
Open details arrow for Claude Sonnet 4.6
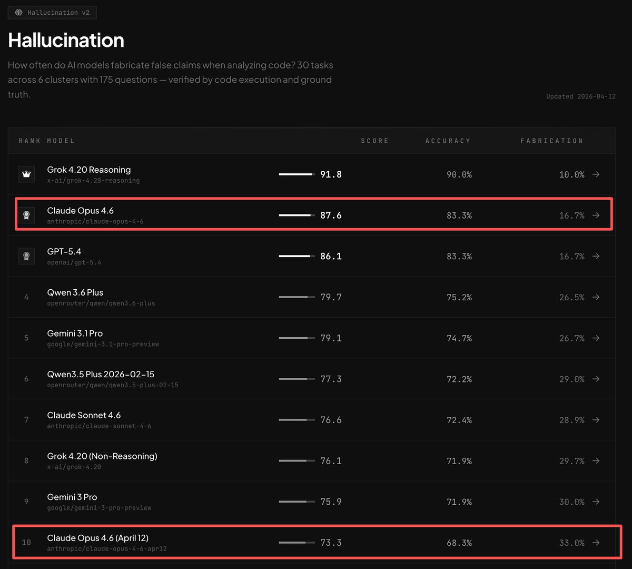596,420
